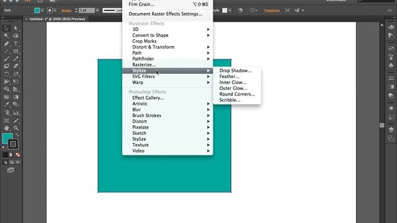Open stroke weight dropdown arrow
Image resolution: width=397 pixels, height=223 pixels.
97,11
